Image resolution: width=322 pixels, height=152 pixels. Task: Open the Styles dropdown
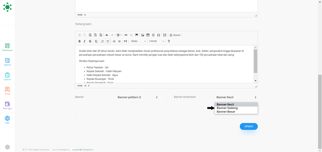coord(138,41)
